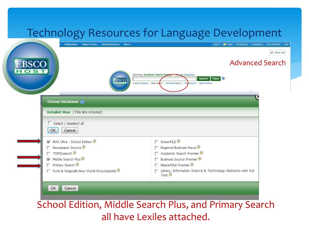The image size is (309, 231).
Task: Check Library, Information Science & Technology Abstracts
Action: [x=157, y=171]
